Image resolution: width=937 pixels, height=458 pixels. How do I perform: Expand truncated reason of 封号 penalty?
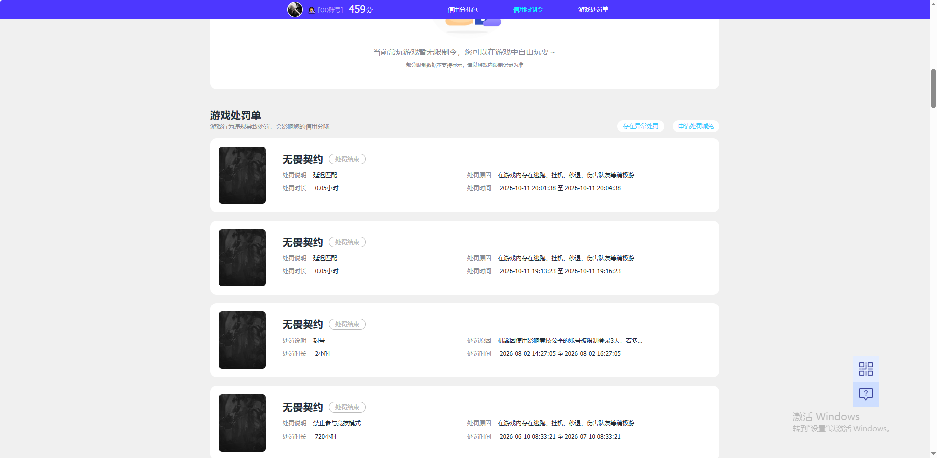570,341
